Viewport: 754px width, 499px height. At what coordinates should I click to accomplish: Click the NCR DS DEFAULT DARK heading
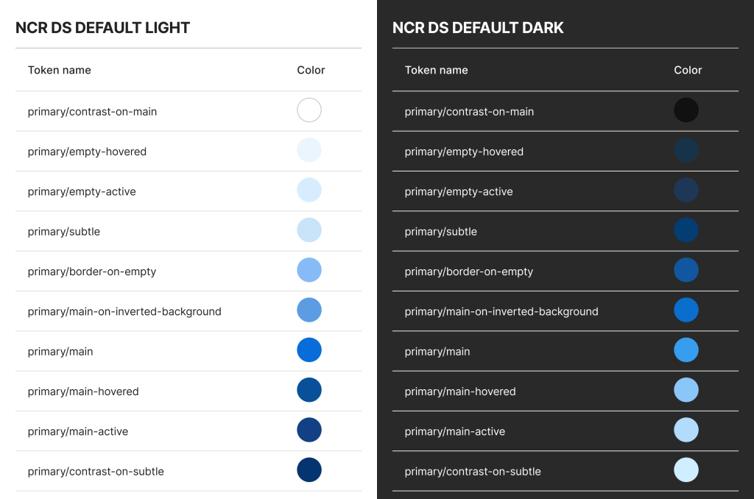[x=478, y=28]
